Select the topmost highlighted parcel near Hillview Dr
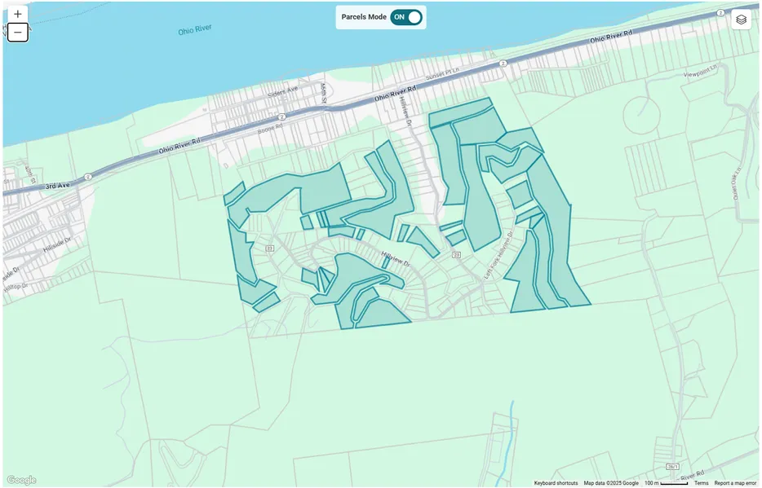 pos(460,112)
